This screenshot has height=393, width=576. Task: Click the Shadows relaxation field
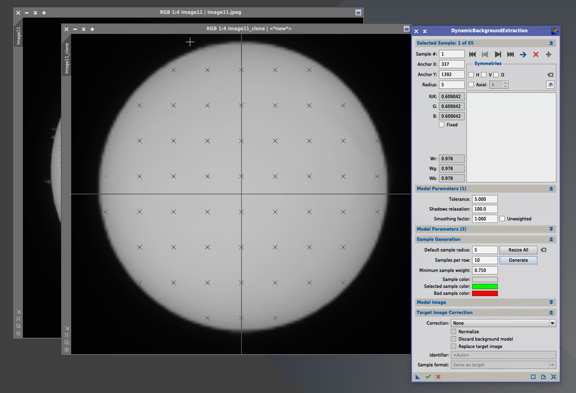[485, 209]
